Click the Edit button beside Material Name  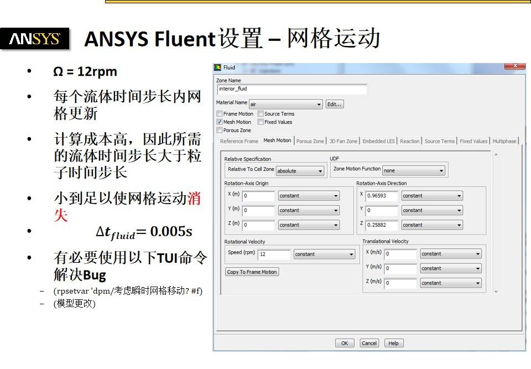[x=336, y=104]
